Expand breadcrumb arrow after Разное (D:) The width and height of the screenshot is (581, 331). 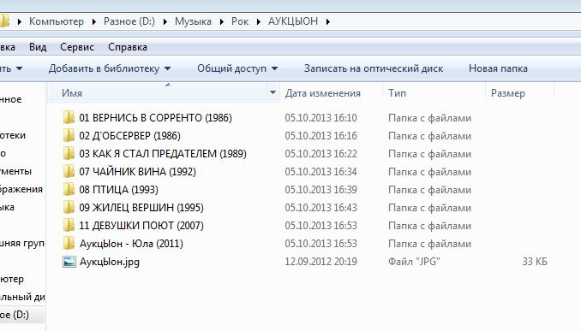tap(165, 22)
